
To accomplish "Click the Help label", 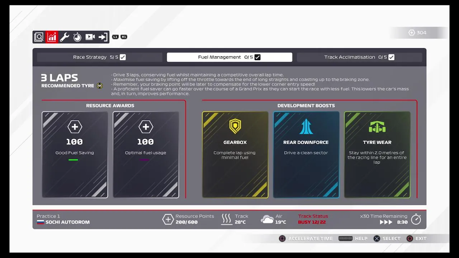I will pos(361,239).
